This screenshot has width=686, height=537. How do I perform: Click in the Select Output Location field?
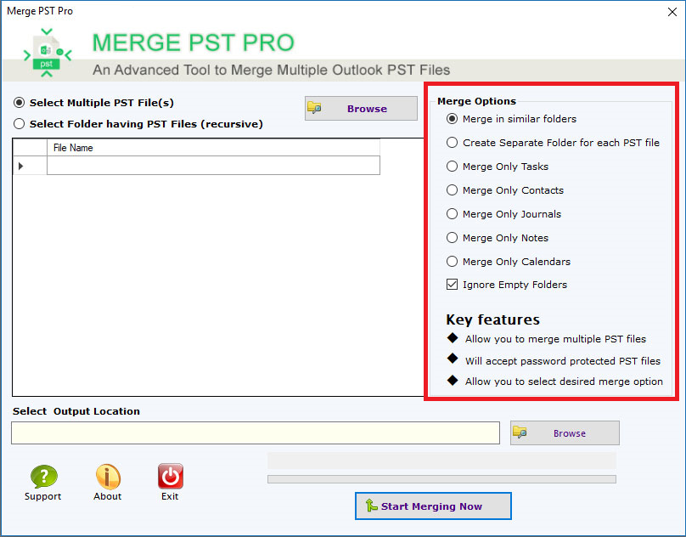(x=256, y=432)
